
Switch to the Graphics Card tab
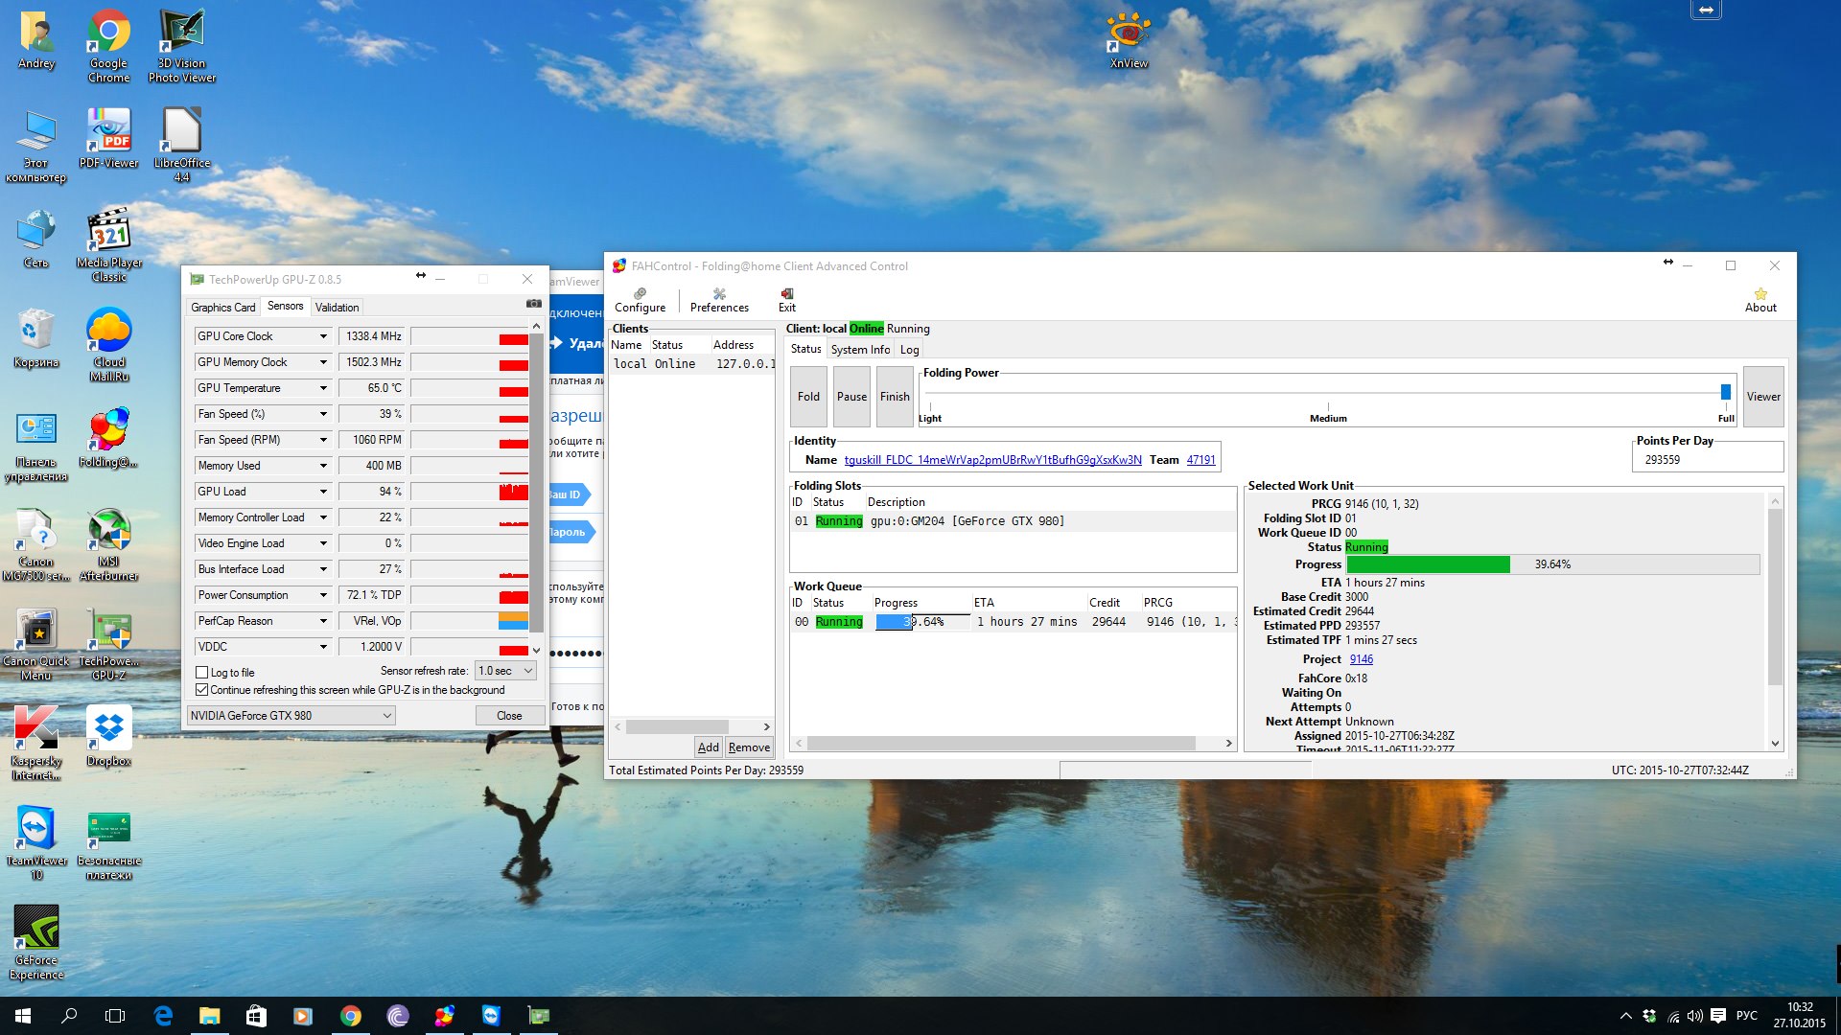[222, 308]
